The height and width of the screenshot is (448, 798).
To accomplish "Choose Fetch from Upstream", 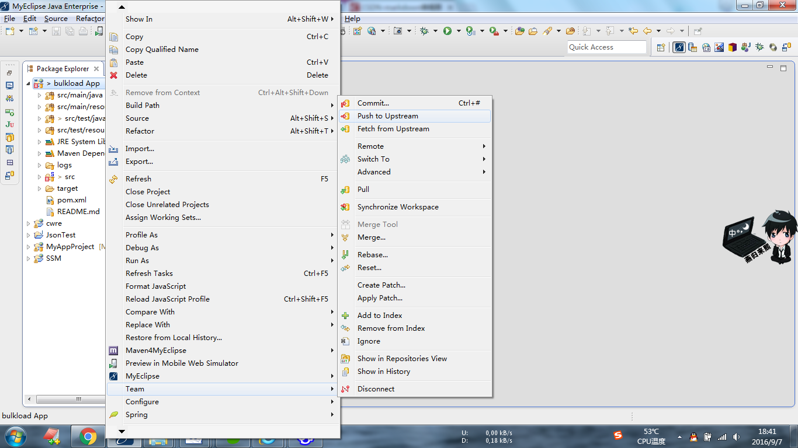I will click(415, 129).
